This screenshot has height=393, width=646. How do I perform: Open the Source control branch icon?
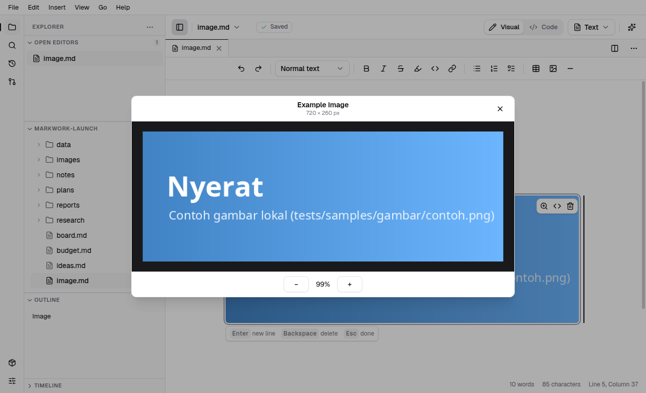(12, 82)
